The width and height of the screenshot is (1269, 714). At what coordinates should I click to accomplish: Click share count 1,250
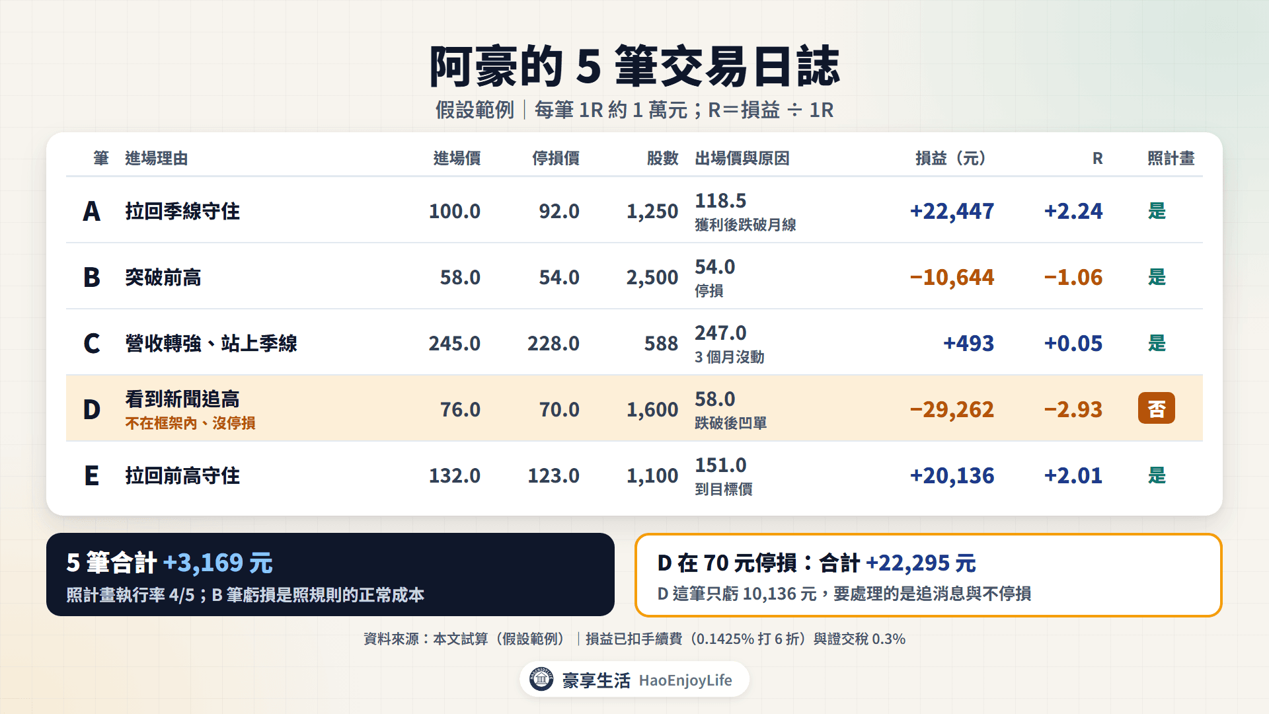[652, 212]
